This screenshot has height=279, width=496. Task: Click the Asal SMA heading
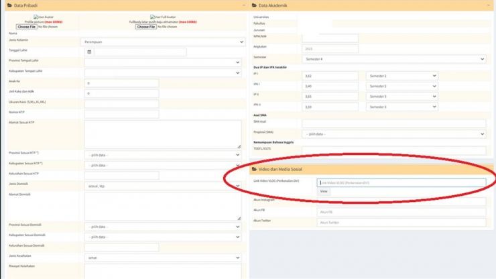pyautogui.click(x=260, y=115)
